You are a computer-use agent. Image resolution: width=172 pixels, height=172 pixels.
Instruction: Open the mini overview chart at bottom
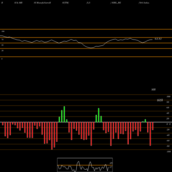coord(85,165)
